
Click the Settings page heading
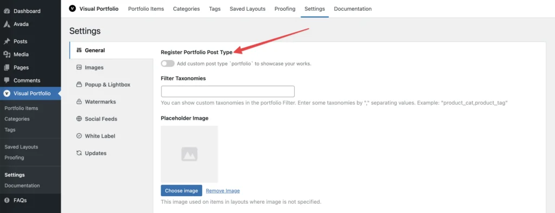tap(85, 31)
